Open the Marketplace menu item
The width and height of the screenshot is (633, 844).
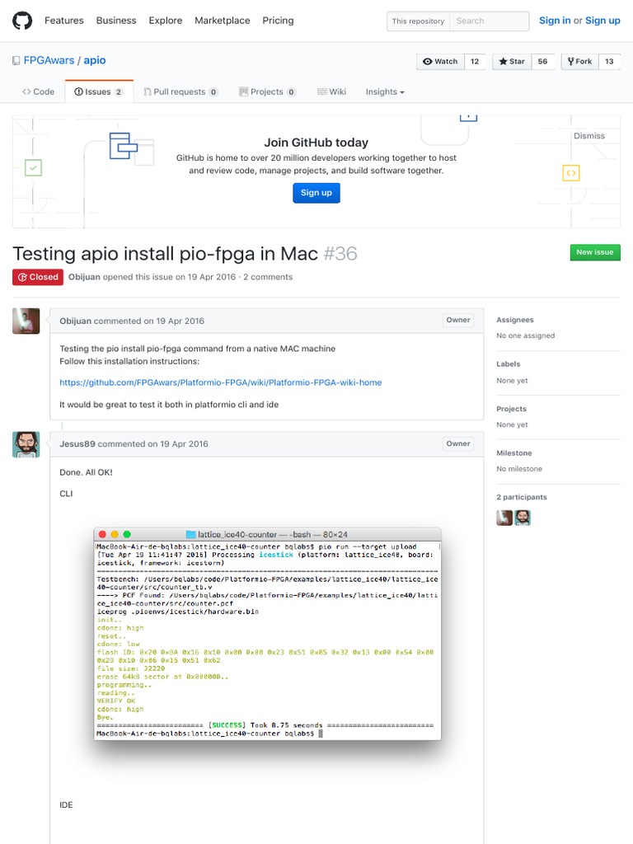223,21
